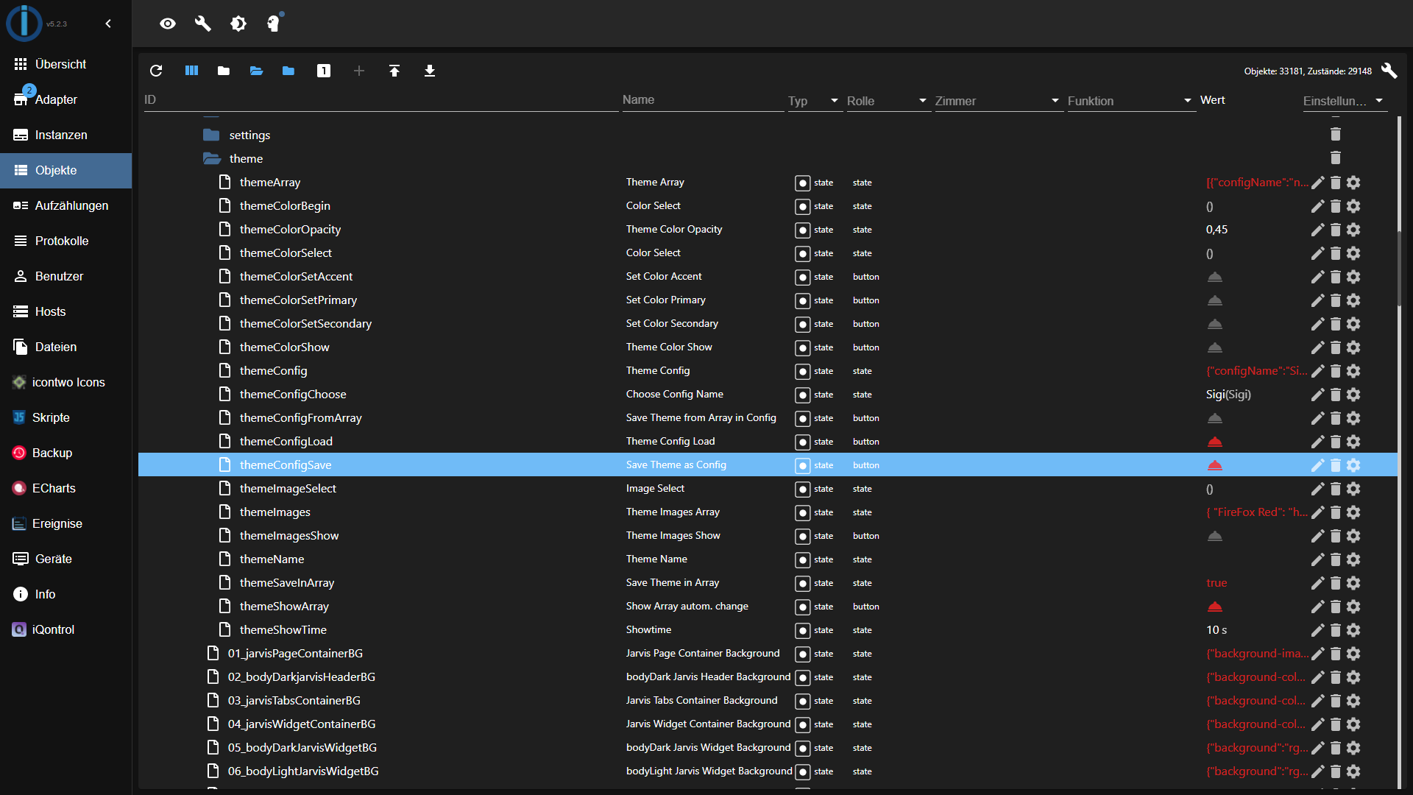The height and width of the screenshot is (795, 1413).
Task: Select the themeConfigChoose value Sigi(Sigi)
Action: pos(1228,395)
